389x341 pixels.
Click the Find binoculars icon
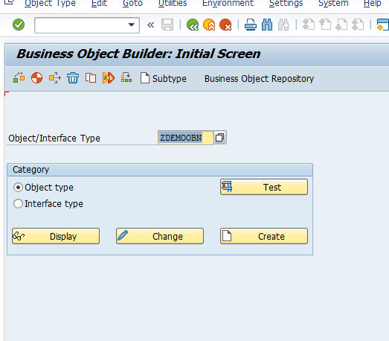267,25
